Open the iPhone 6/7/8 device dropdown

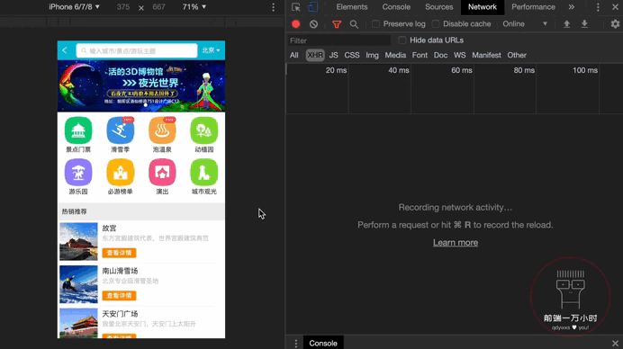[75, 7]
